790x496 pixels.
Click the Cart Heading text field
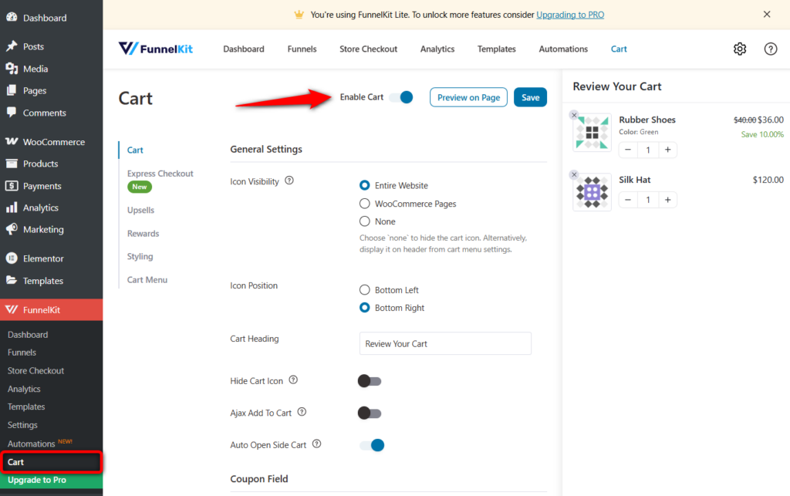[445, 343]
